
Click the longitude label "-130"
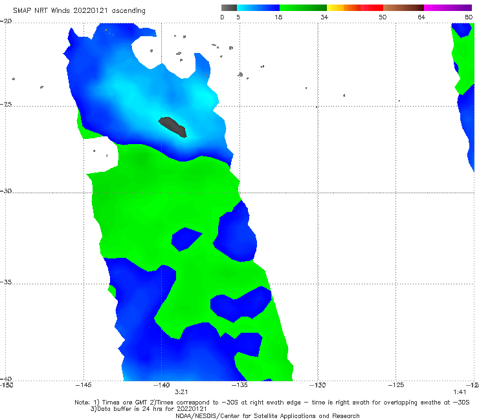tap(318, 385)
